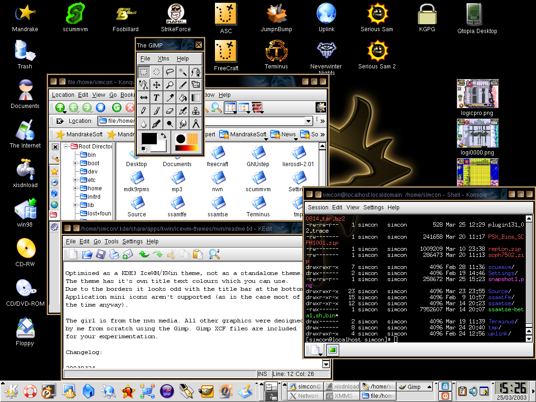Click the GIMP black foreground color swatch
This screenshot has height=402, width=536.
pos(149,138)
